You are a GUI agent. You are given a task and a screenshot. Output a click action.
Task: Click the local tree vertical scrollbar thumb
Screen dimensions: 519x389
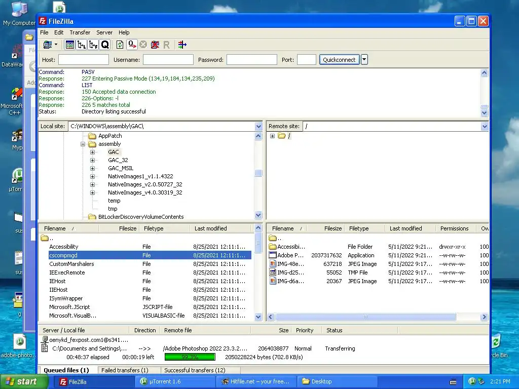(x=258, y=173)
